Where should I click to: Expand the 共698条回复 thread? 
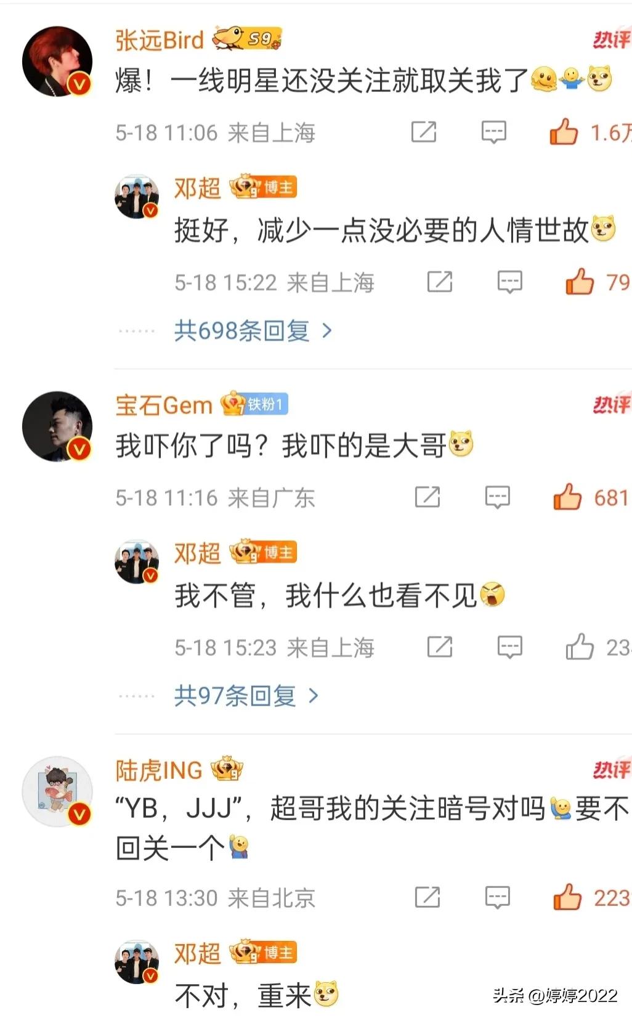[253, 331]
